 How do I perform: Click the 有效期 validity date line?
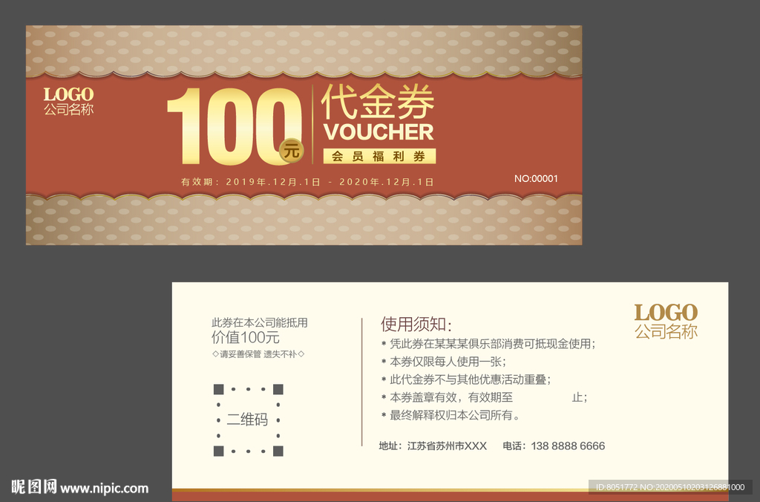(307, 182)
